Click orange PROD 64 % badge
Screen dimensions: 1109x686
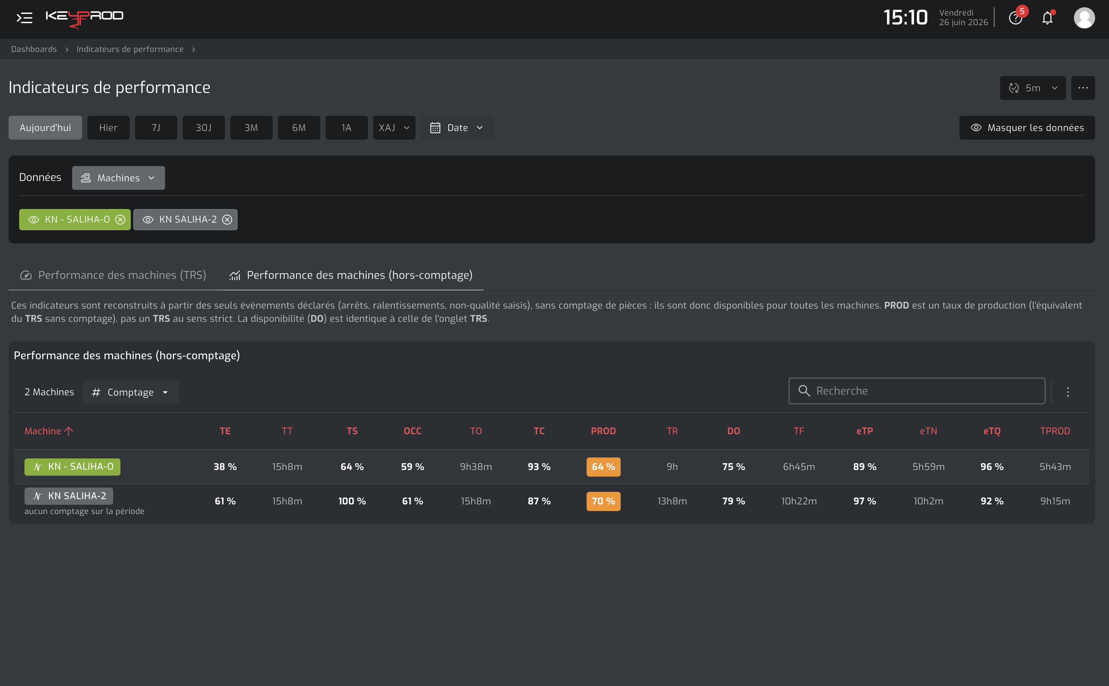(603, 467)
